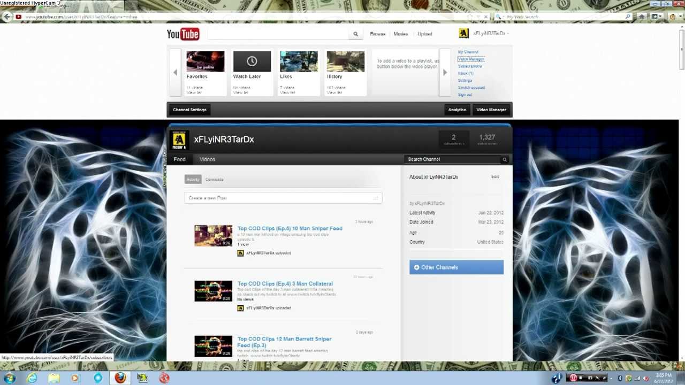Open the Browse link
The width and height of the screenshot is (685, 385).
pyautogui.click(x=378, y=34)
